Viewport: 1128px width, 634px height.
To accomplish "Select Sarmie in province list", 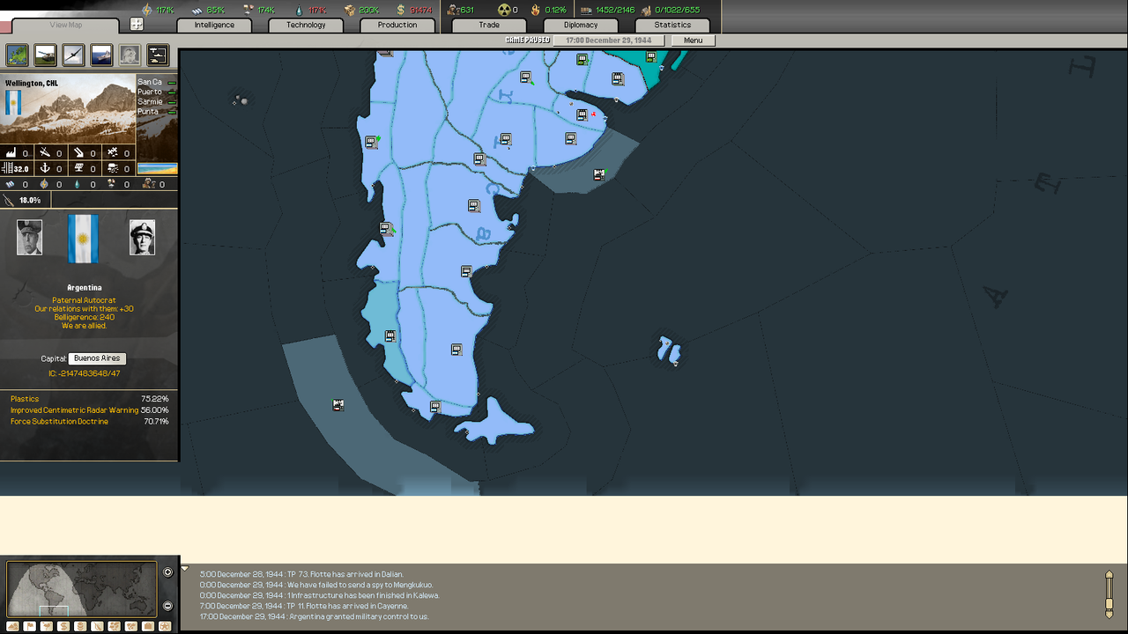I will tap(157, 102).
